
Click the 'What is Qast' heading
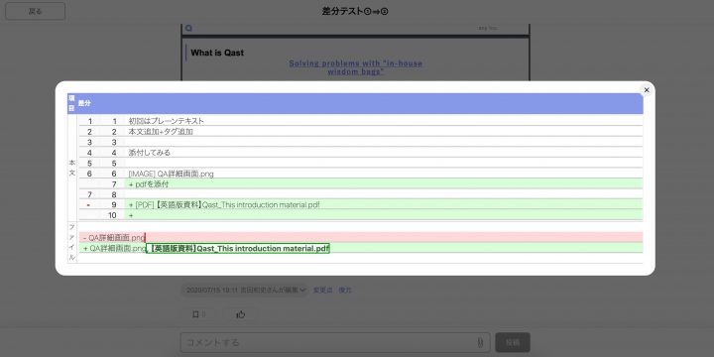coord(217,53)
